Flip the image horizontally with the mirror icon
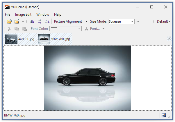175x122 pixels. 32,21
